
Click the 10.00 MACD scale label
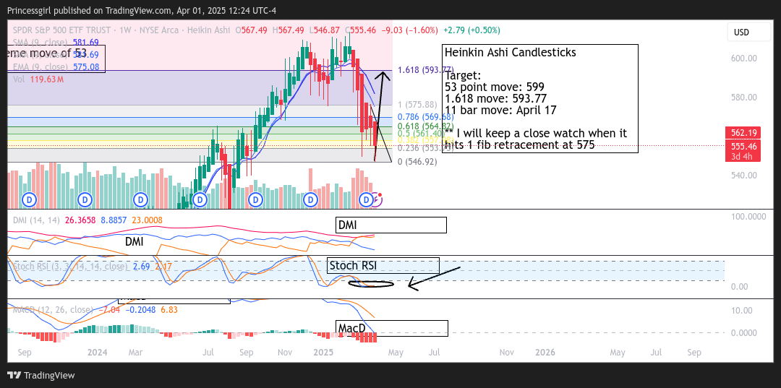coord(741,311)
